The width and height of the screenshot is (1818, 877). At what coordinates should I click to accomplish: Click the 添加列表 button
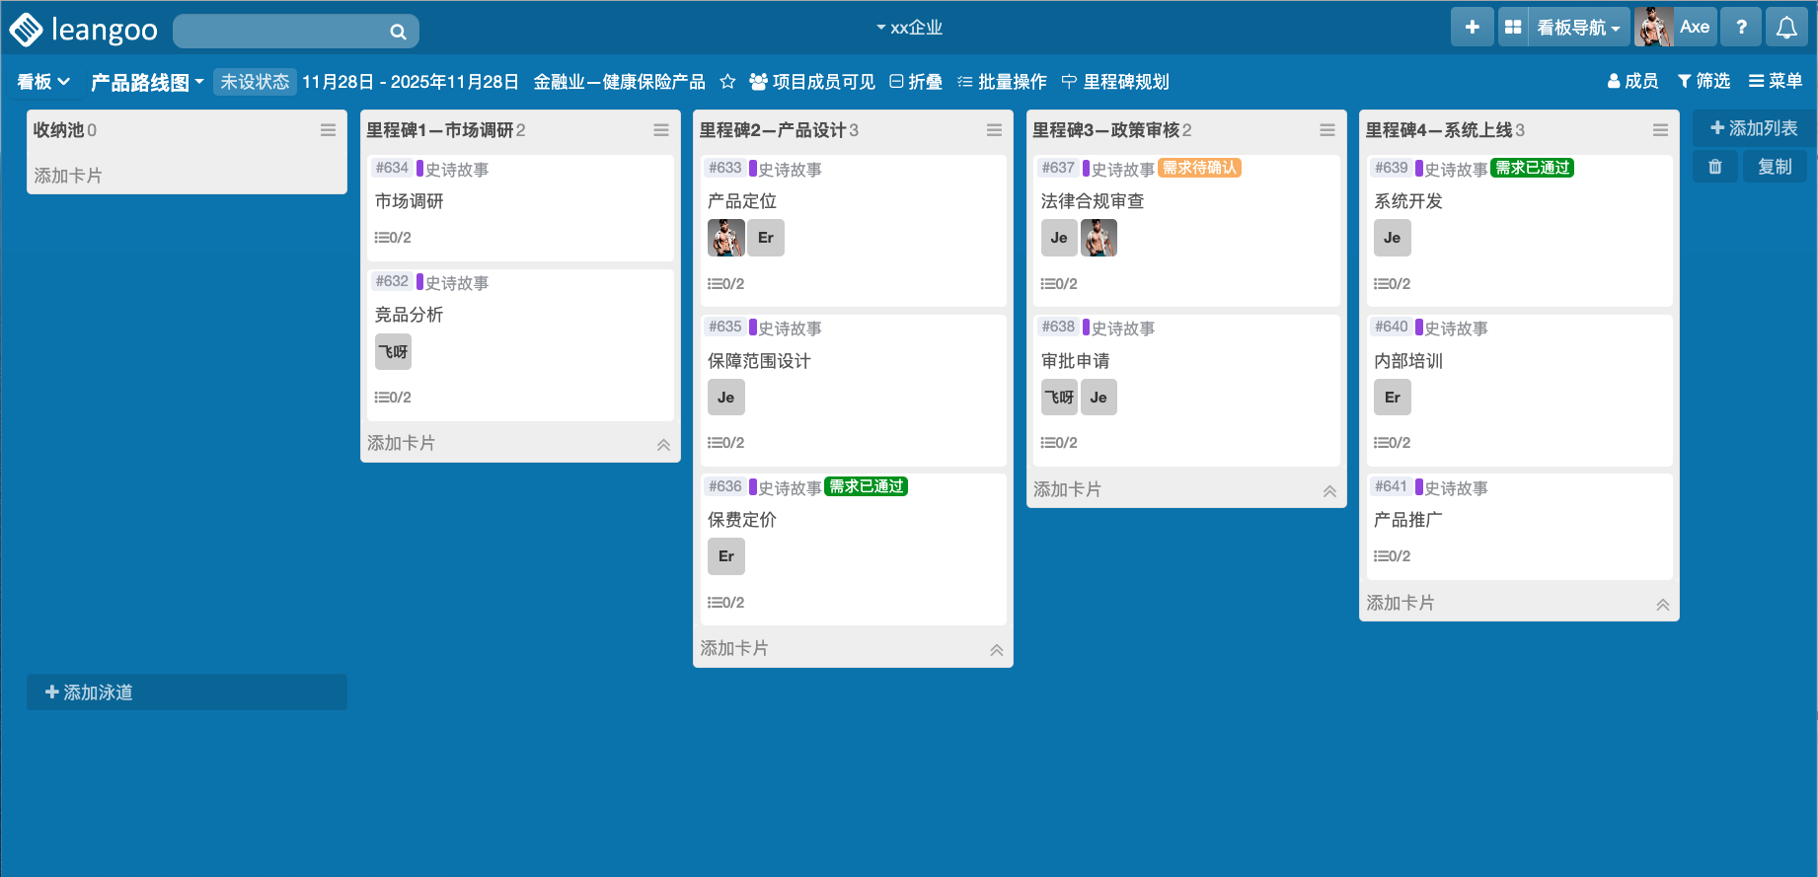pyautogui.click(x=1754, y=128)
